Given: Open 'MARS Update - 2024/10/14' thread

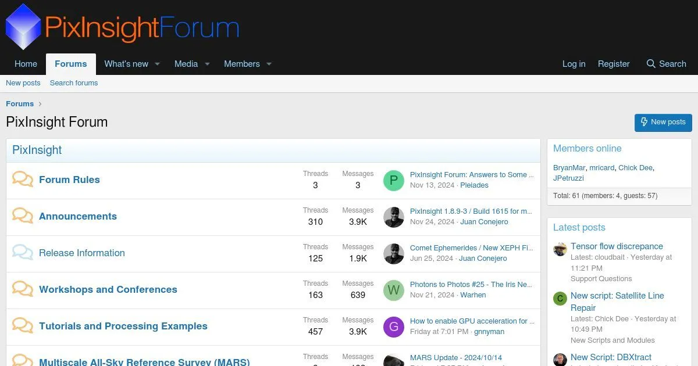Looking at the screenshot, I should 456,357.
